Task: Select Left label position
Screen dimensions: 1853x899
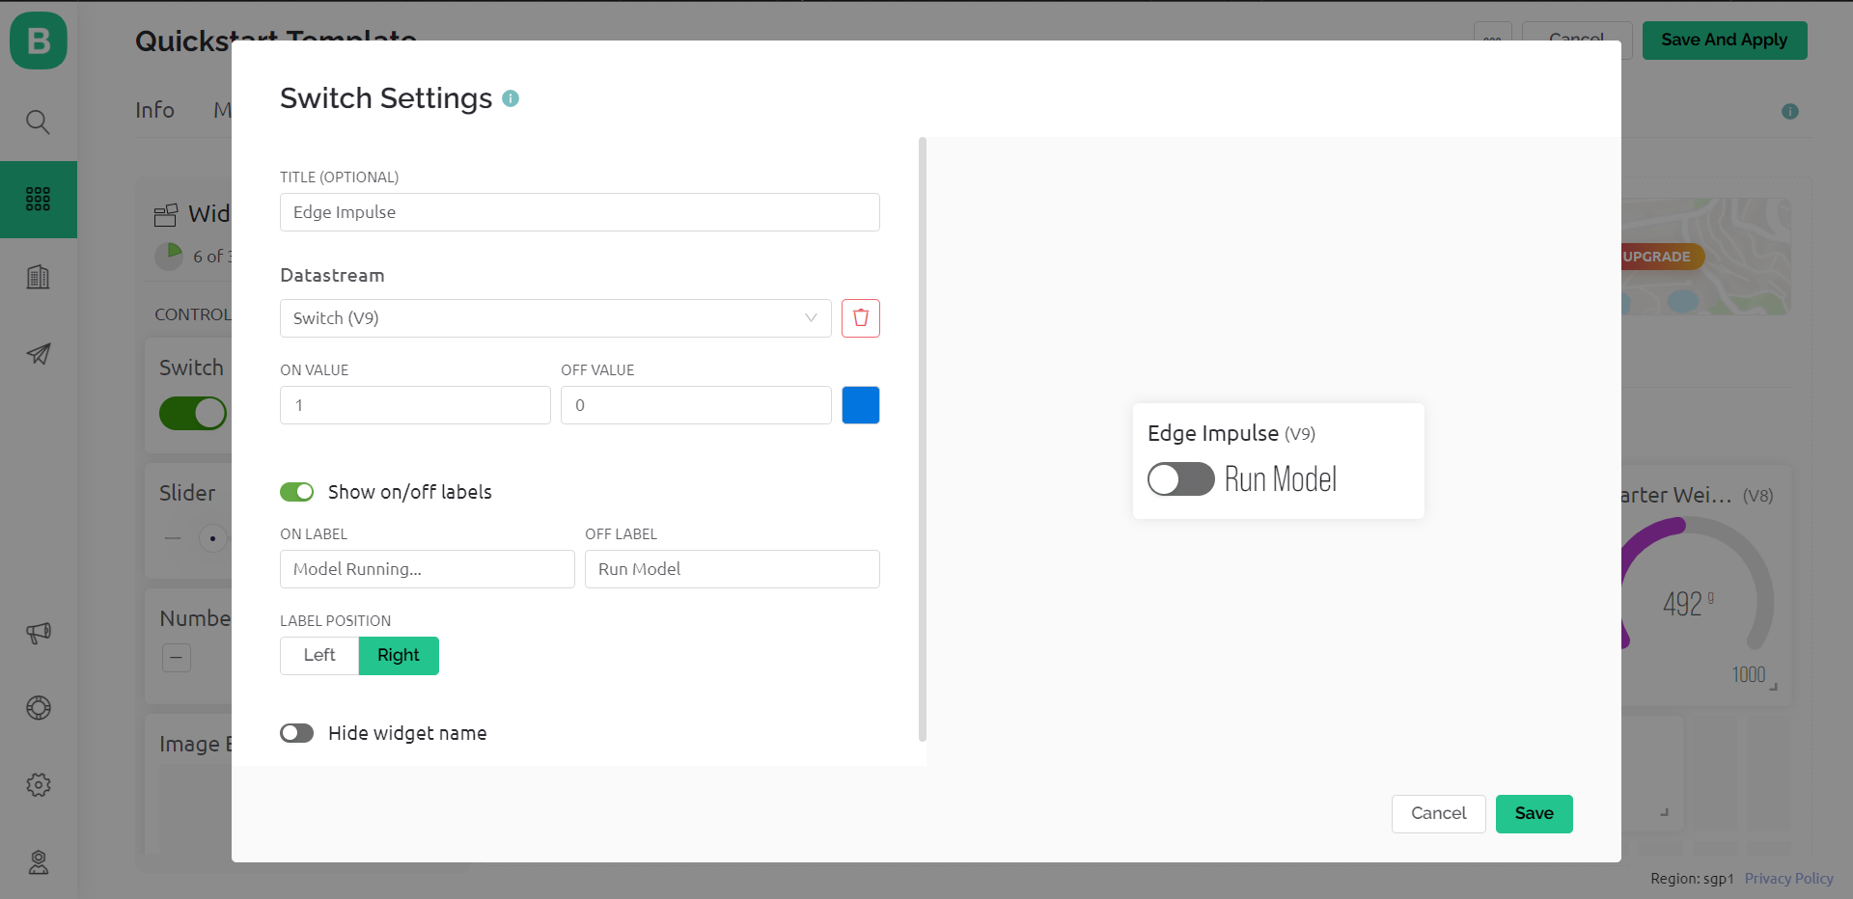Action: click(319, 656)
